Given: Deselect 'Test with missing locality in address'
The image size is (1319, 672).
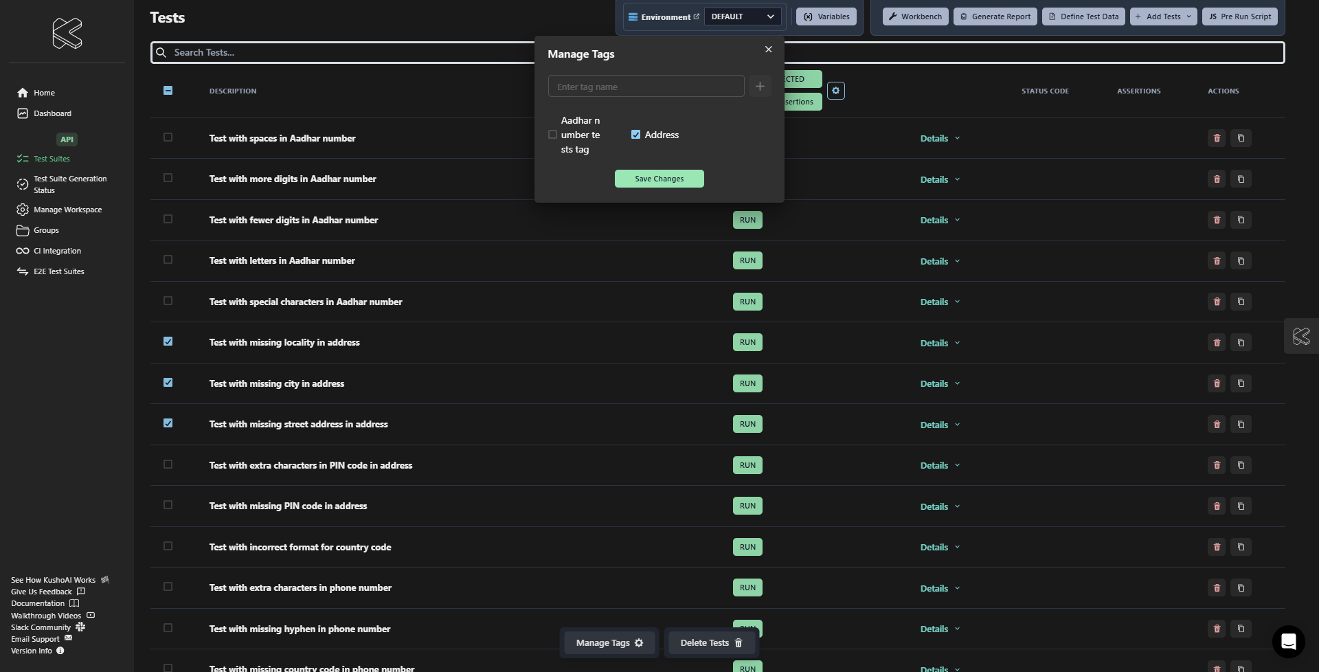Looking at the screenshot, I should 168,341.
